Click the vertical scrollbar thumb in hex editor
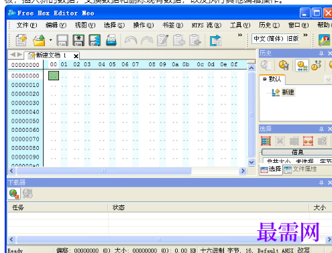This screenshot has height=253, width=332. 252,114
